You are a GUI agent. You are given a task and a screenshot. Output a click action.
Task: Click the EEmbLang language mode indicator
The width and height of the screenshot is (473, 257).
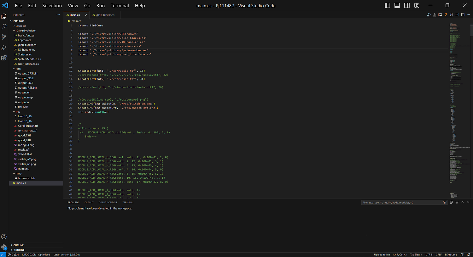point(451,254)
